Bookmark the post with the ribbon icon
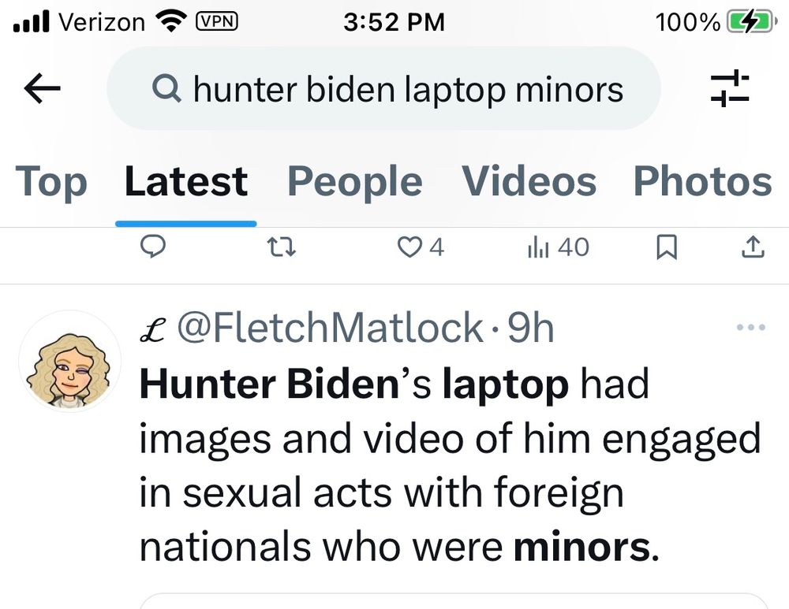Image resolution: width=789 pixels, height=609 pixels. [667, 248]
